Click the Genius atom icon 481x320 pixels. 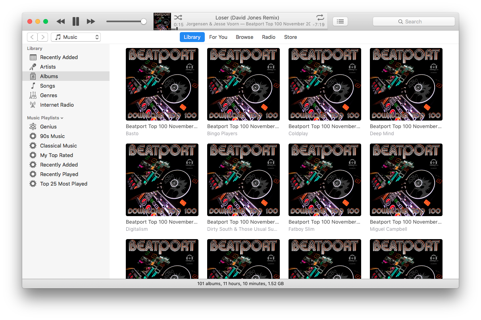[33, 126]
